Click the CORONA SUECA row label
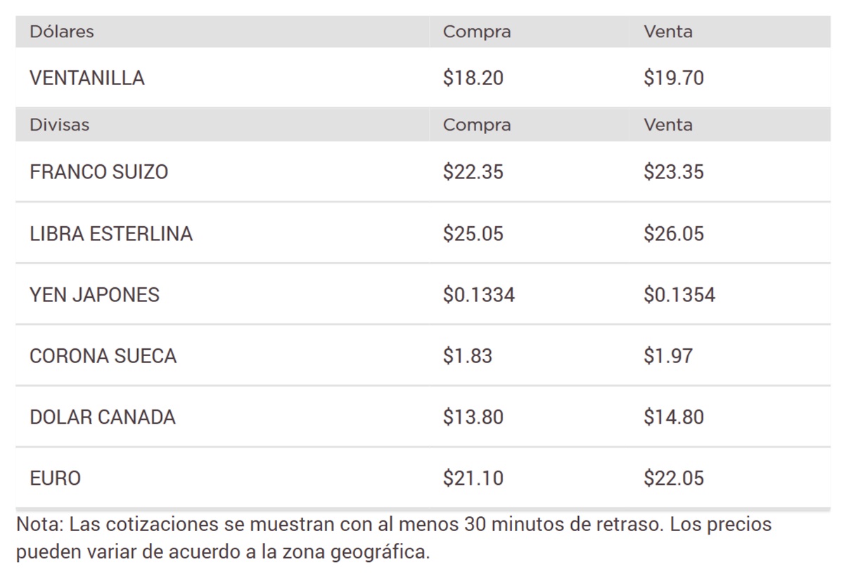This screenshot has height=576, width=844. 103,356
